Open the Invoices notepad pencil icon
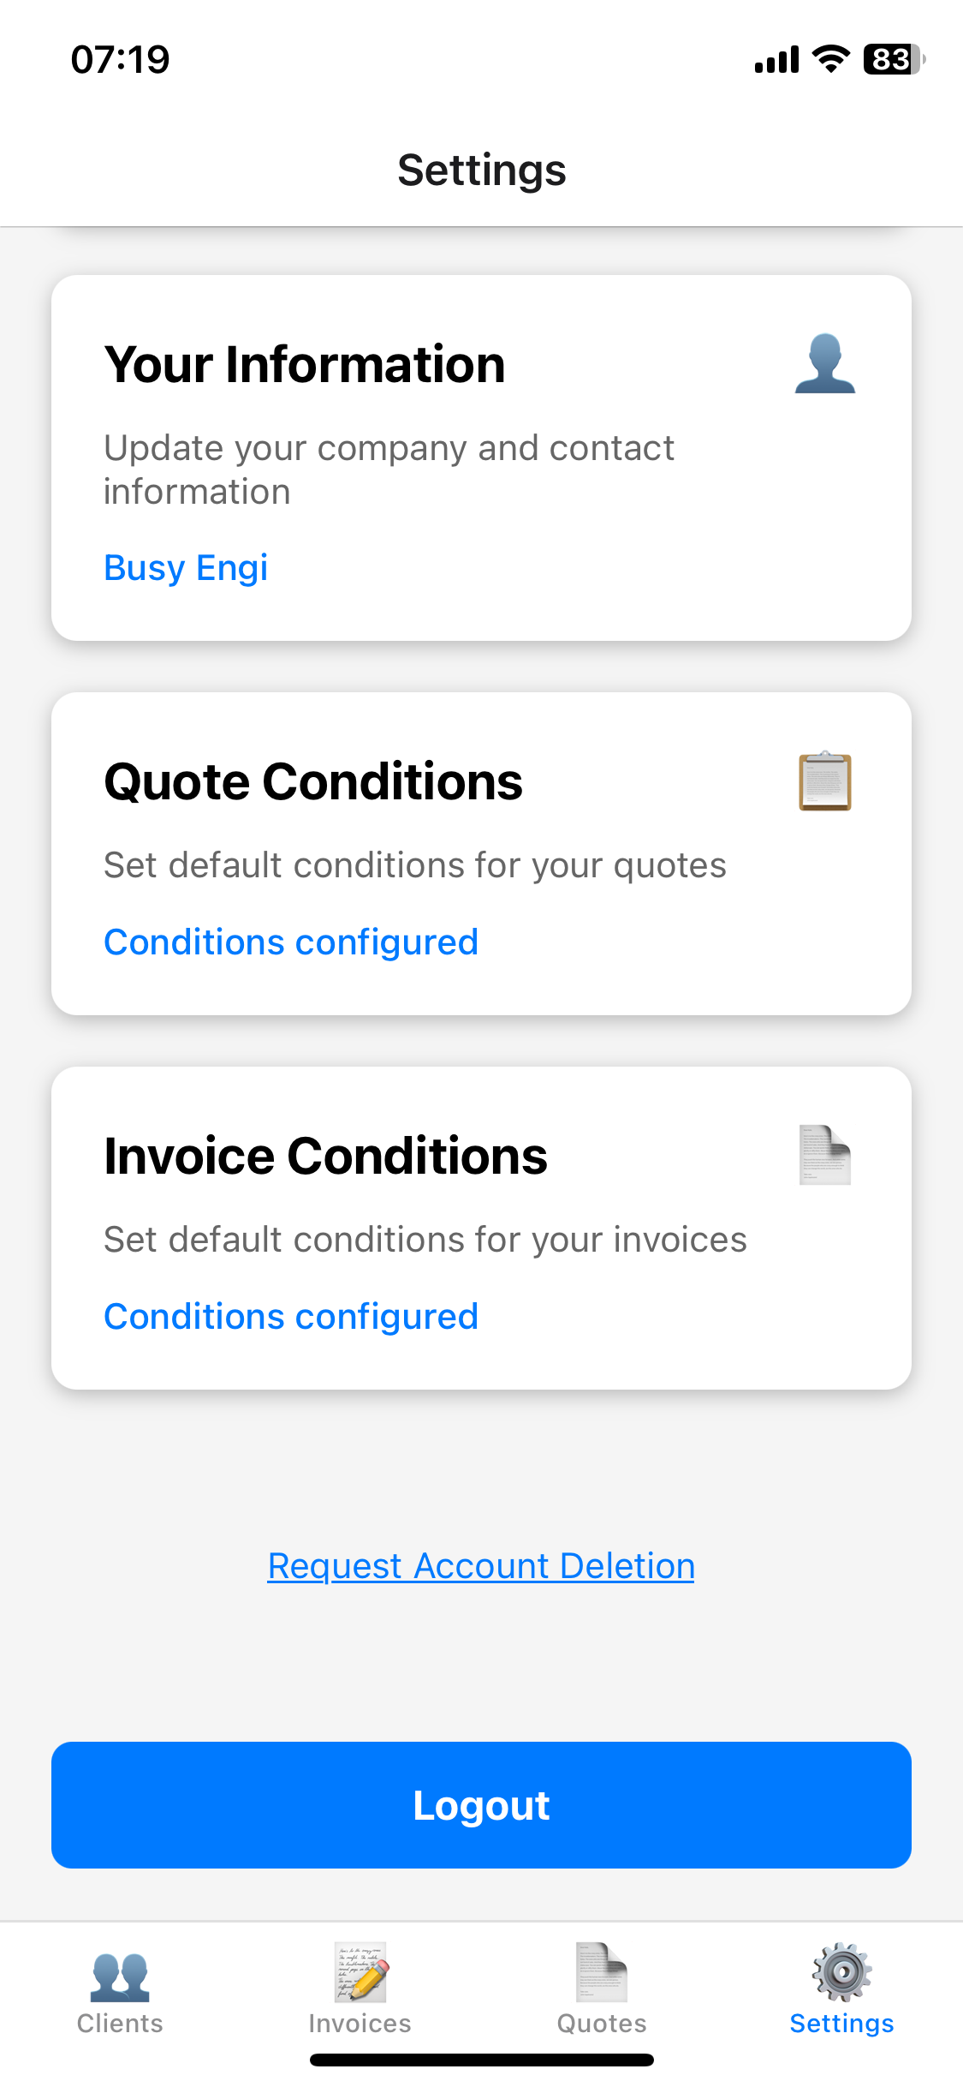963x2087 pixels. 360,1971
